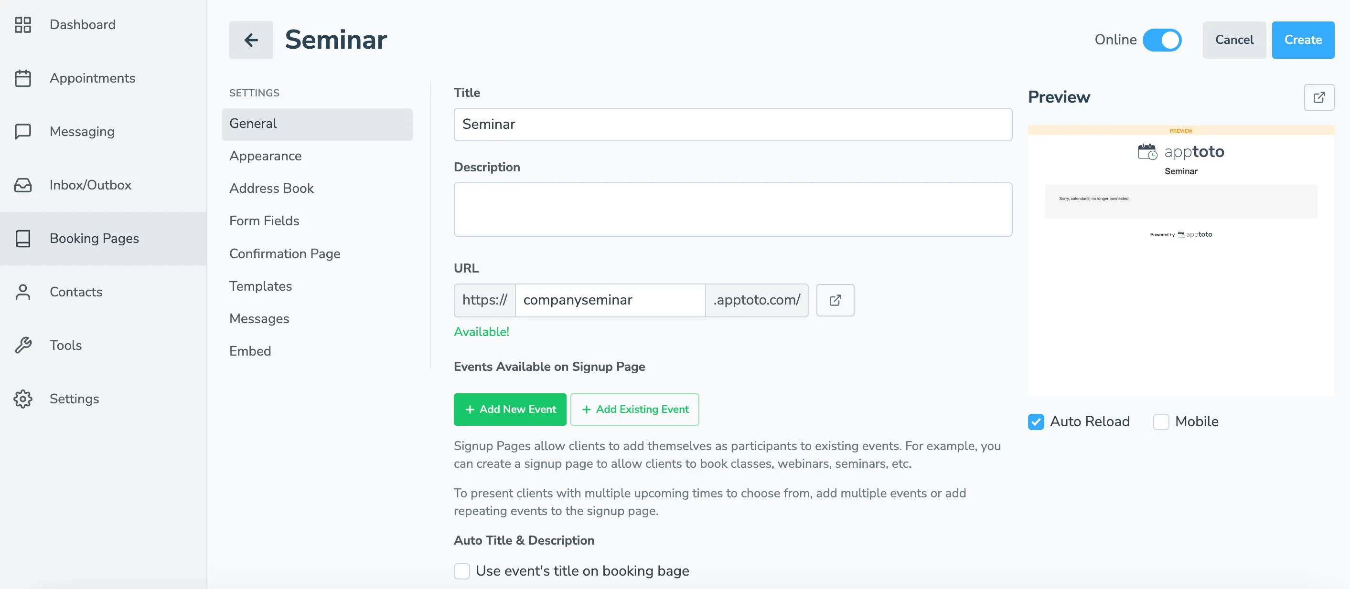Select the Booking Pages sidebar icon

pos(23,238)
